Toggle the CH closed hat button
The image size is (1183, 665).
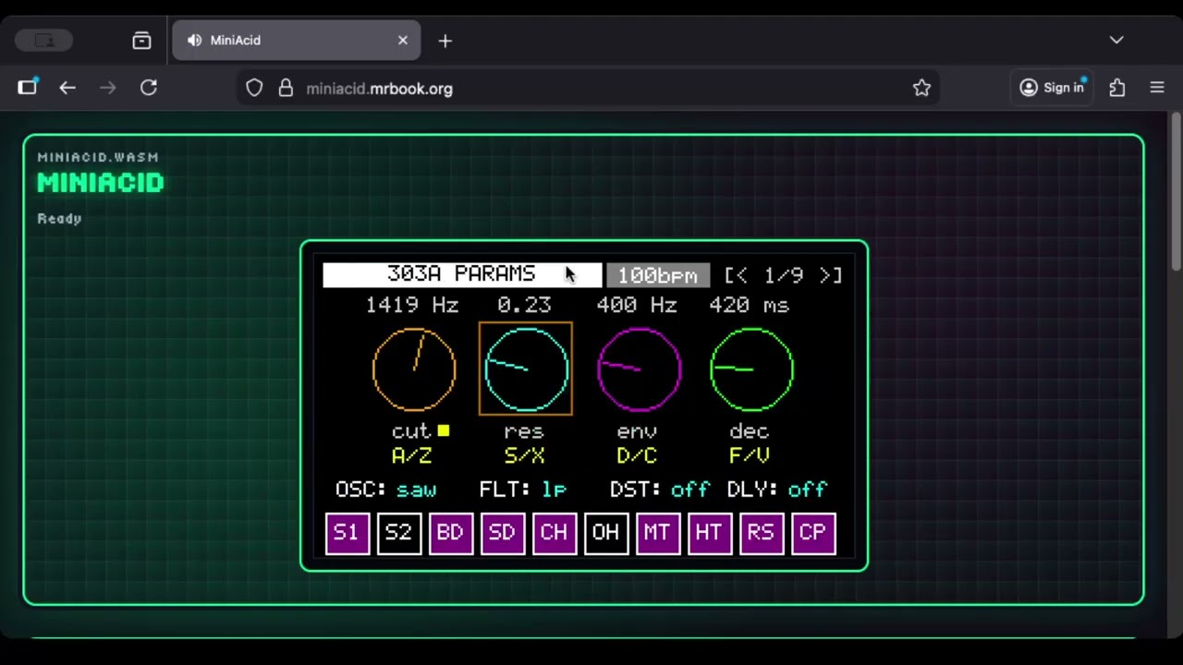pyautogui.click(x=555, y=534)
